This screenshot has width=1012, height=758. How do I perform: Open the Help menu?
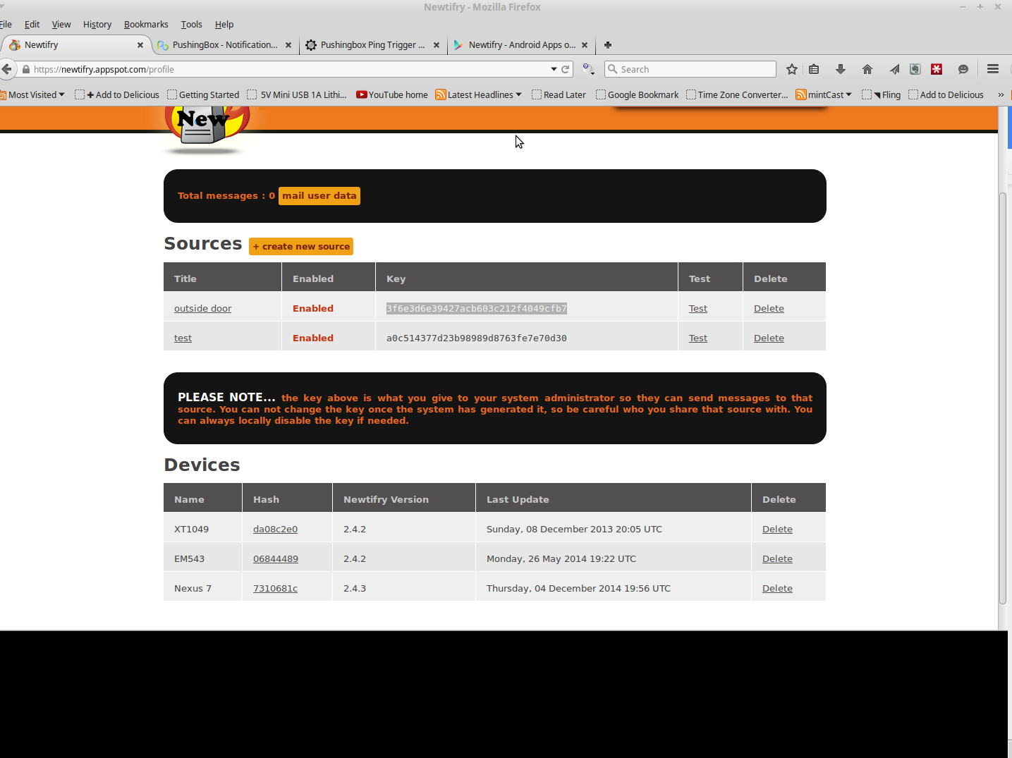[224, 24]
